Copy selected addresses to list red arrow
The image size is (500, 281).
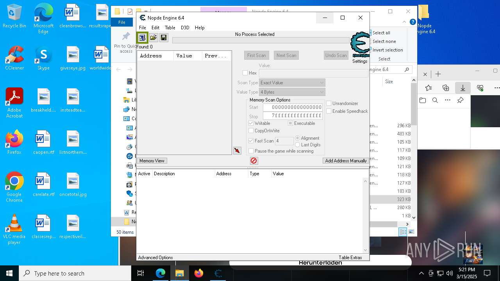(237, 151)
